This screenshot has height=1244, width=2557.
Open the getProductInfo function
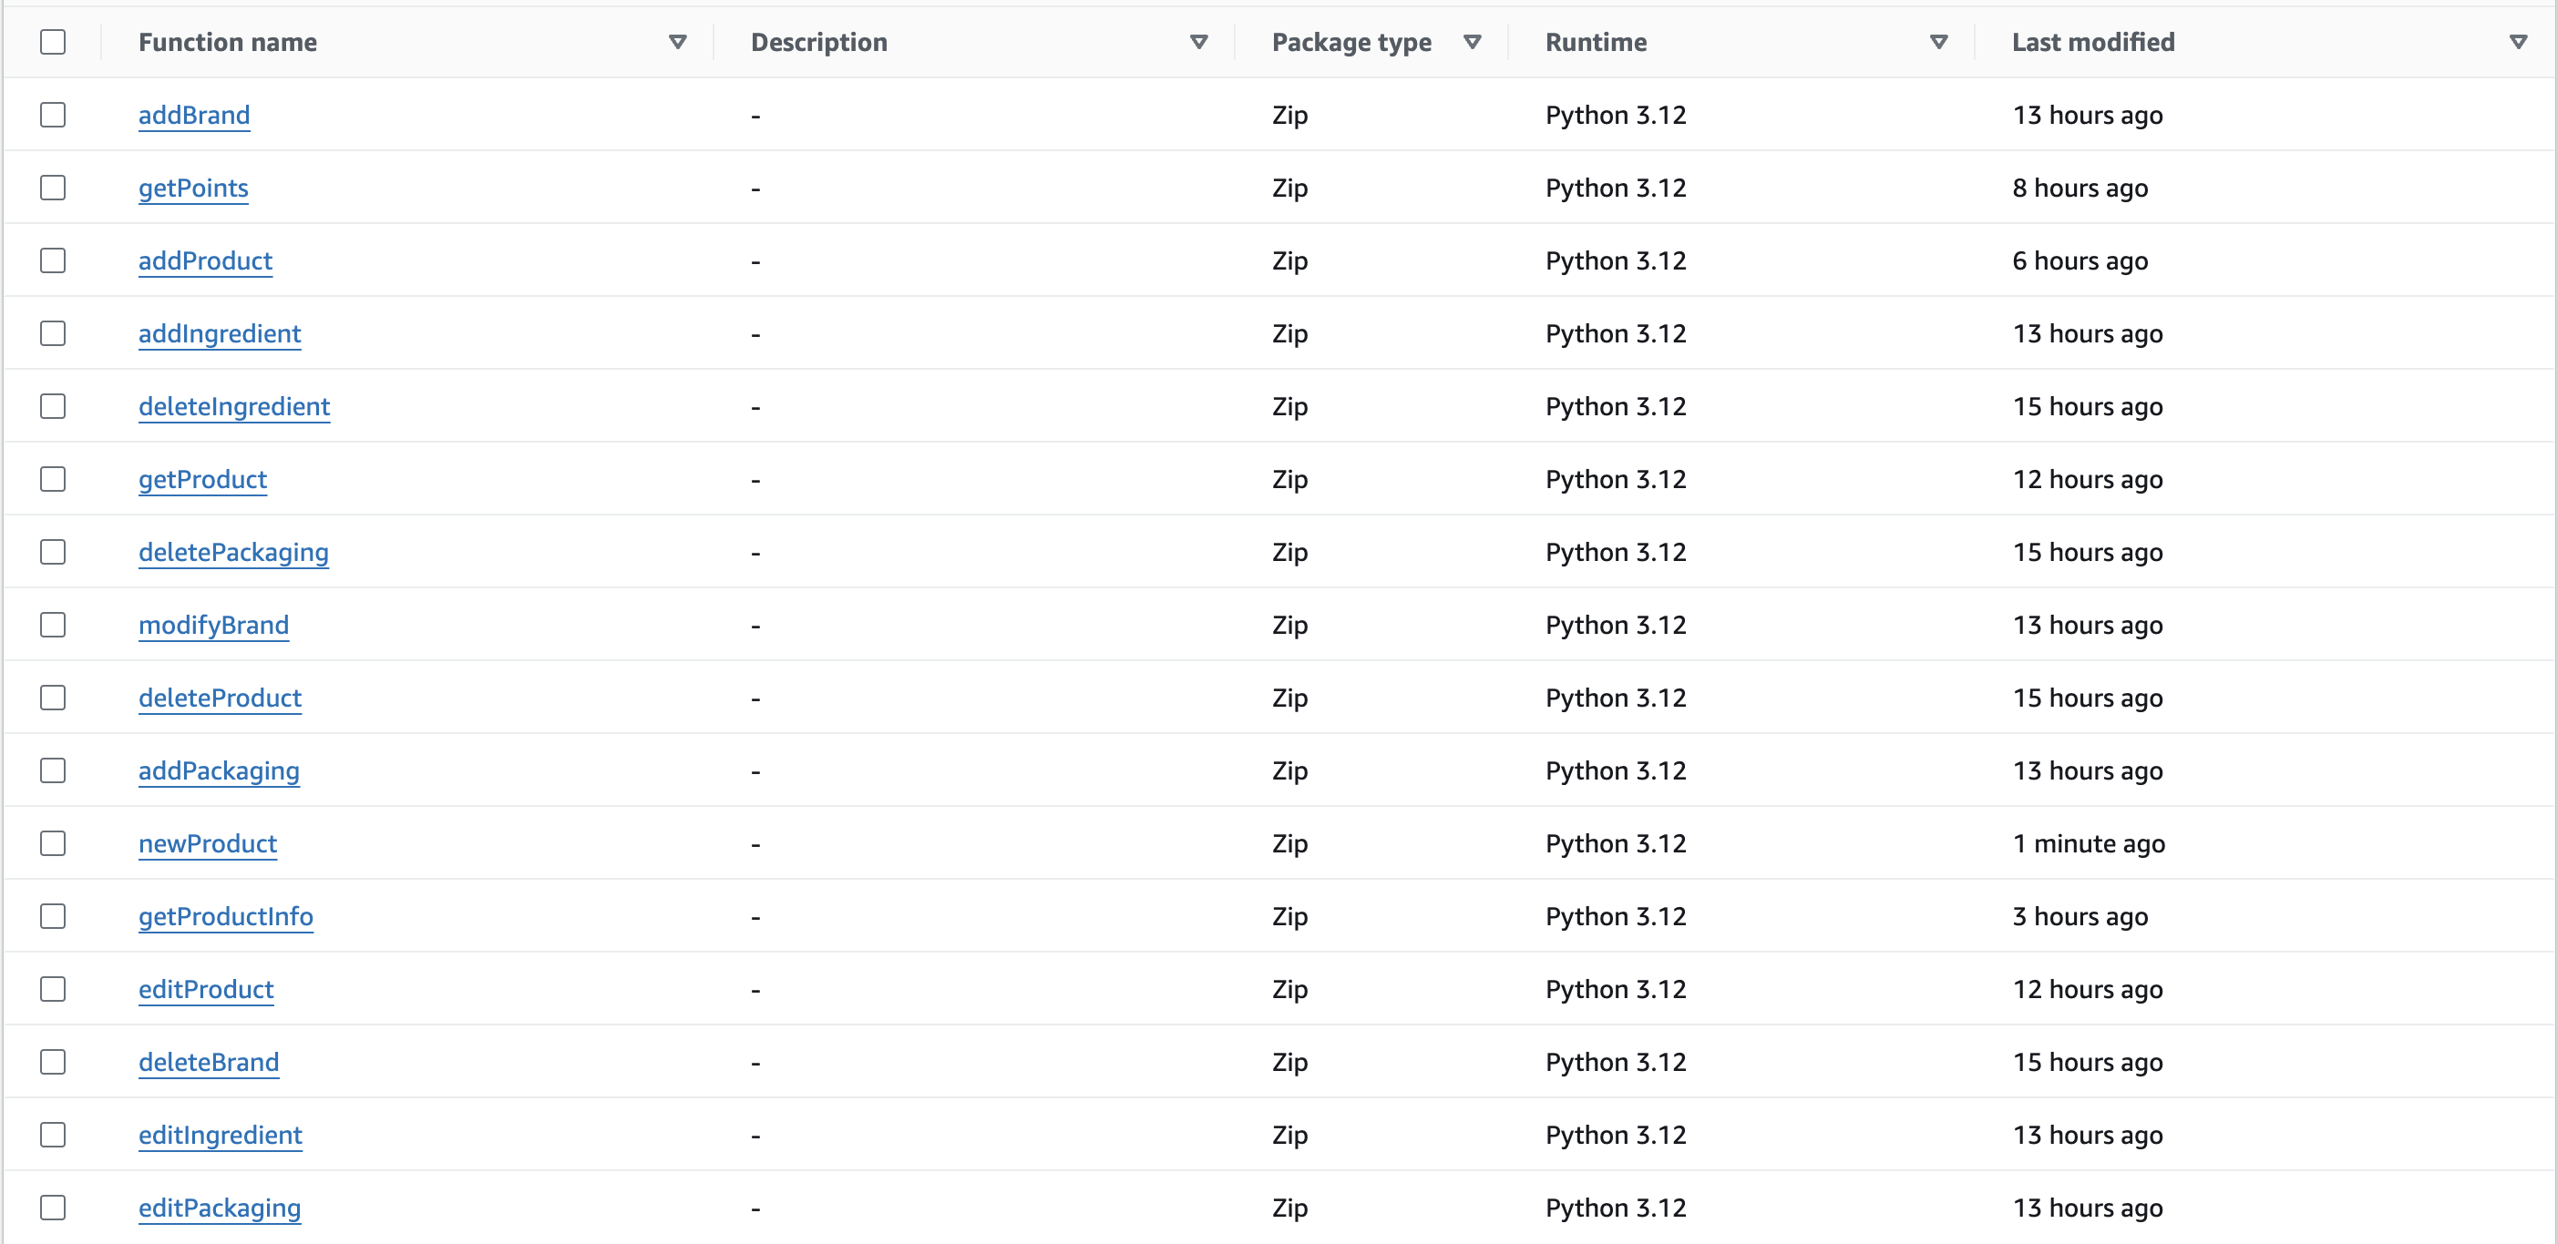[x=225, y=917]
